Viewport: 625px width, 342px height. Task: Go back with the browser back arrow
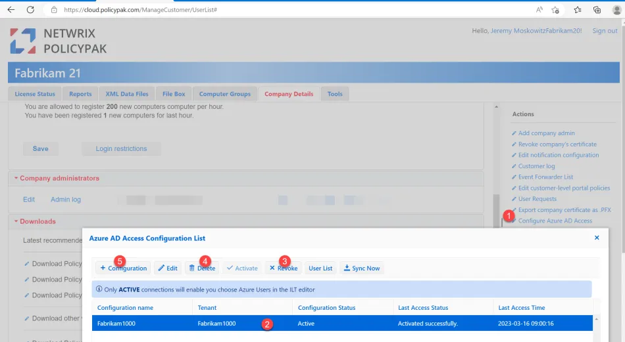coord(11,10)
